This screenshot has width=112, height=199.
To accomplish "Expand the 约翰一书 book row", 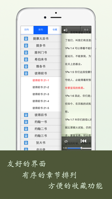I will pyautogui.click(x=41, y=122).
